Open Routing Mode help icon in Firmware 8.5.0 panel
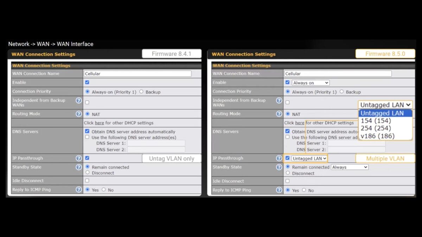This screenshot has height=237, width=422. pyautogui.click(x=279, y=114)
